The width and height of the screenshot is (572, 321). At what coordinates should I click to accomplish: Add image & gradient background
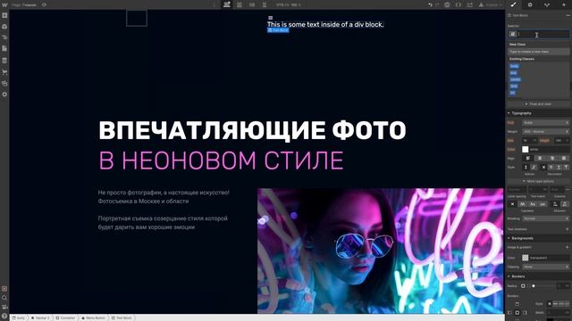tap(567, 247)
